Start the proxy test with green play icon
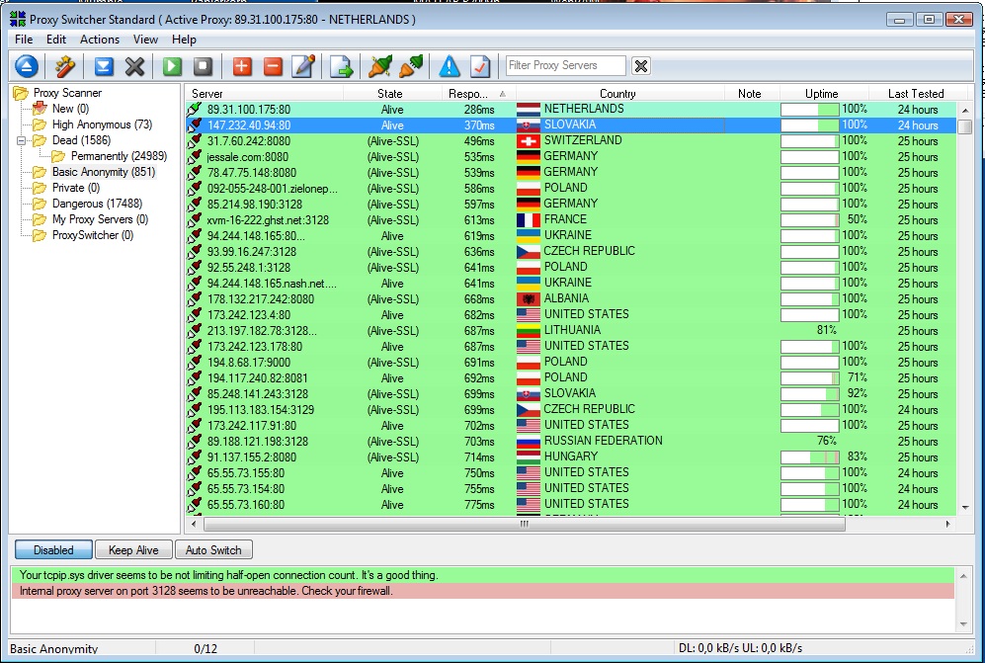 (x=172, y=66)
